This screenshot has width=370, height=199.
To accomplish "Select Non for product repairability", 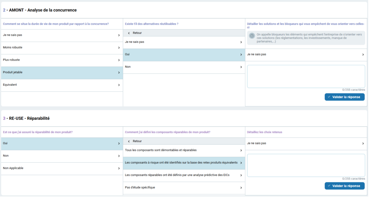I will [61, 156].
